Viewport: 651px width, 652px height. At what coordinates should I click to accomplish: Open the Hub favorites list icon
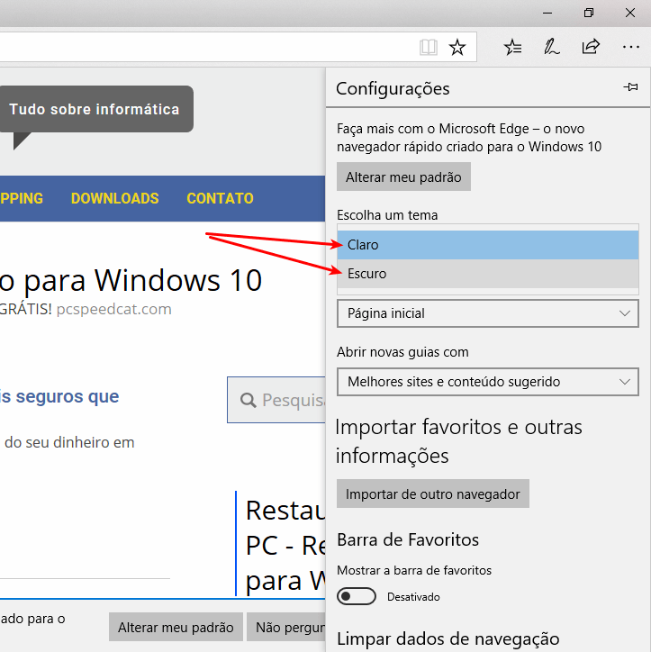point(512,47)
